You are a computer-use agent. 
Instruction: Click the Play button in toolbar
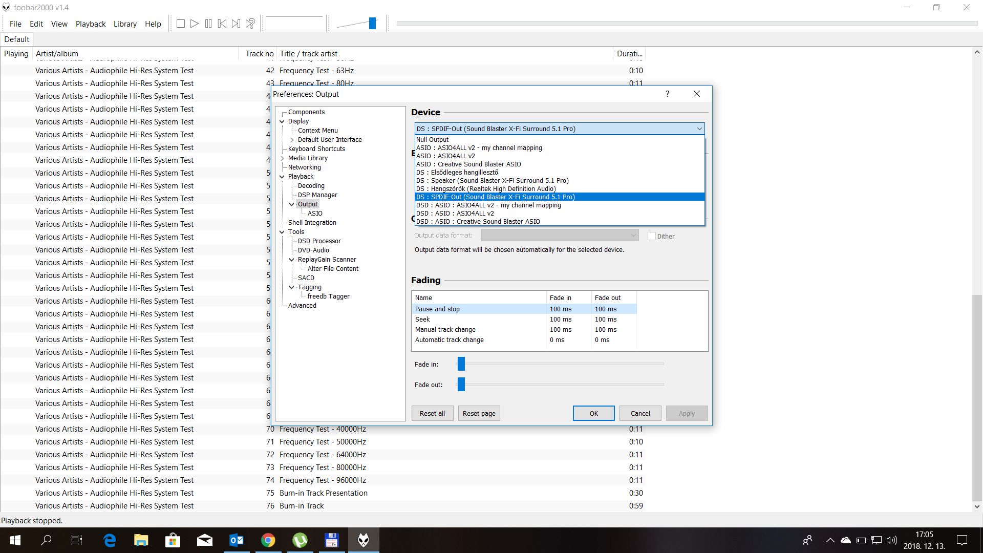coord(195,24)
